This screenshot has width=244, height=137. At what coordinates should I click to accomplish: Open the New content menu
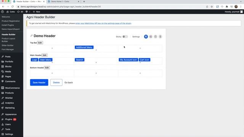point(37,12)
